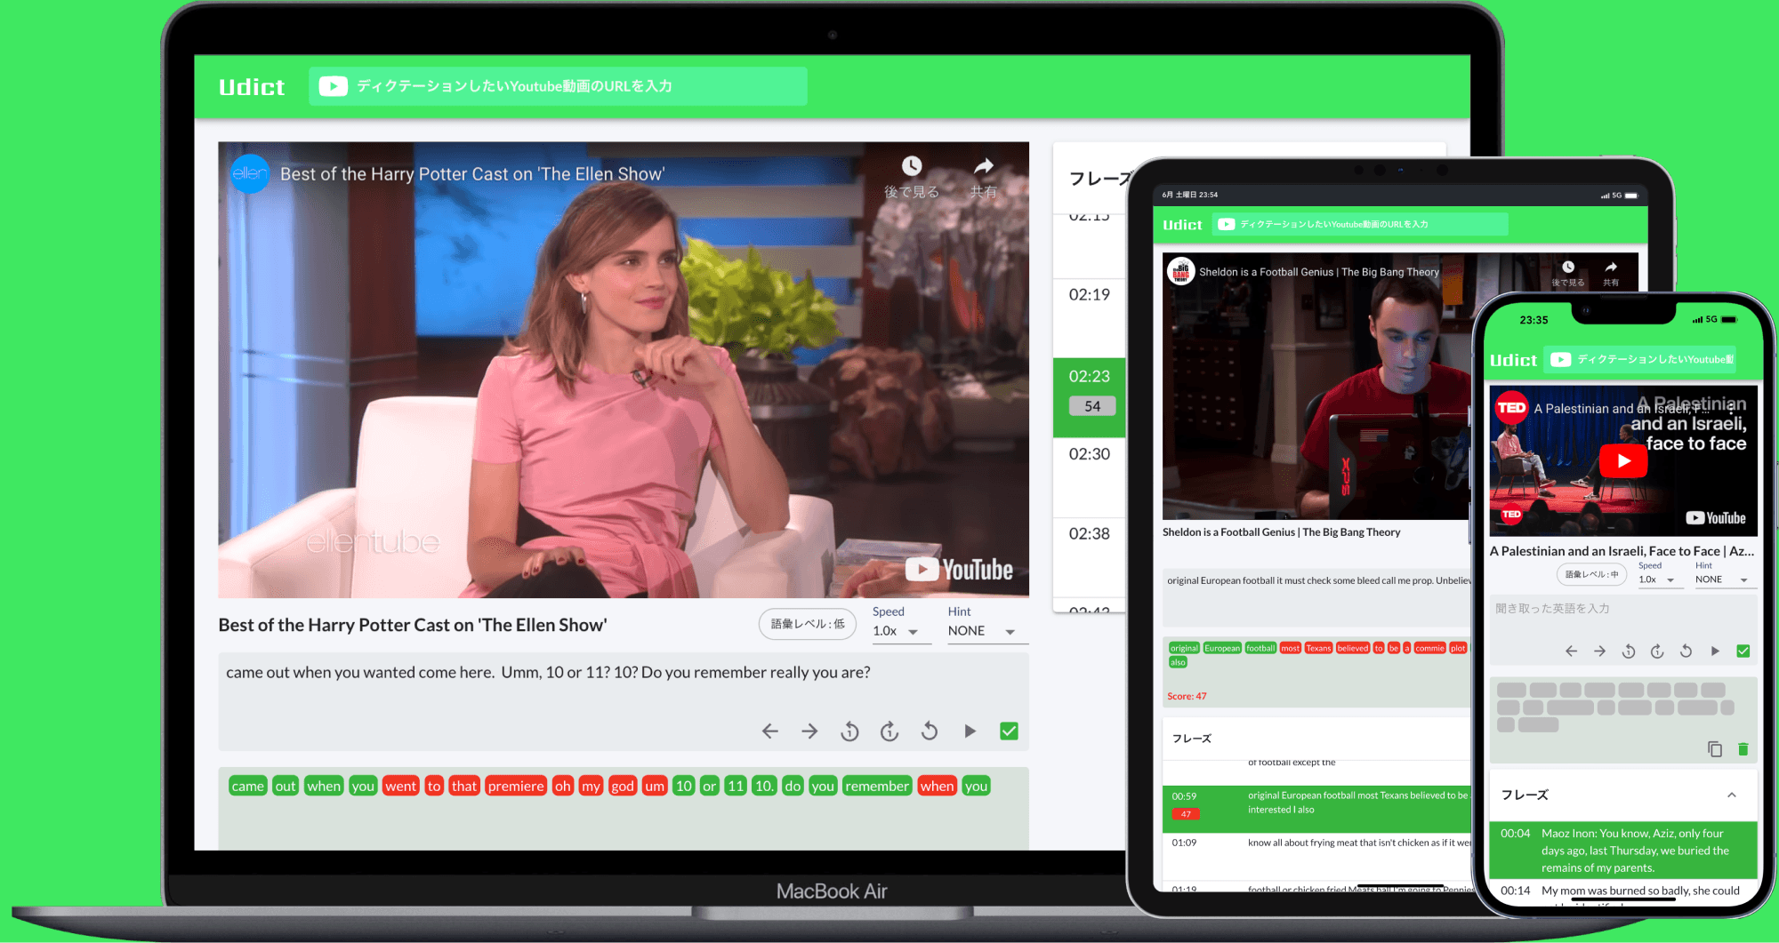Rewind one second on laptop player
1779x943 pixels.
[849, 731]
